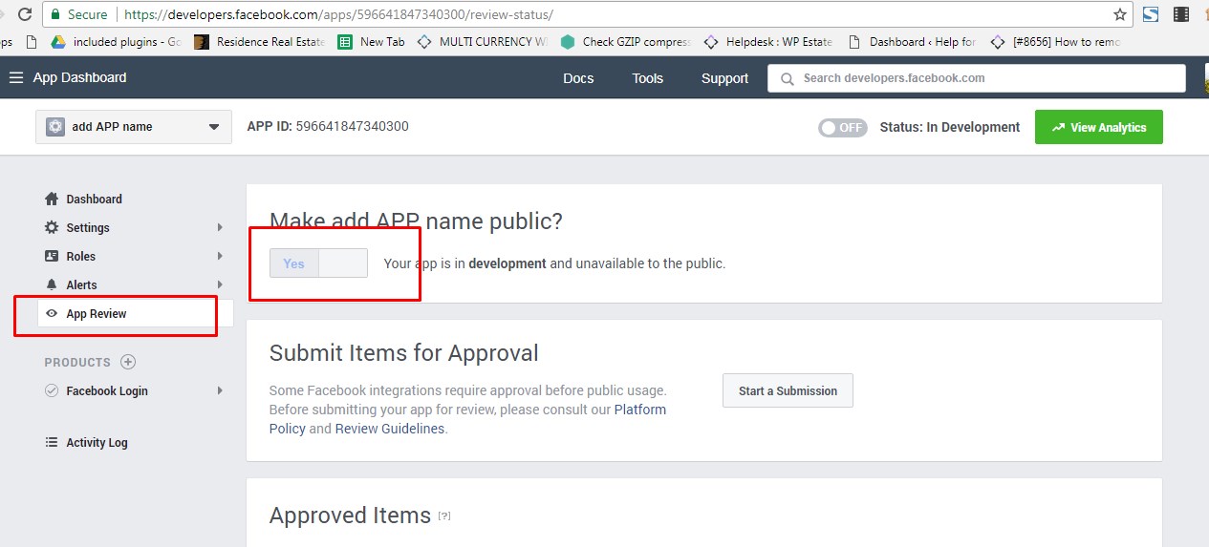Open the Check GZIP compression bookmark
1209x547 pixels.
coord(626,42)
